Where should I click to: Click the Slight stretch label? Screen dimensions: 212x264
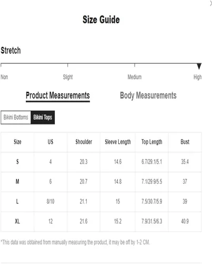click(68, 77)
